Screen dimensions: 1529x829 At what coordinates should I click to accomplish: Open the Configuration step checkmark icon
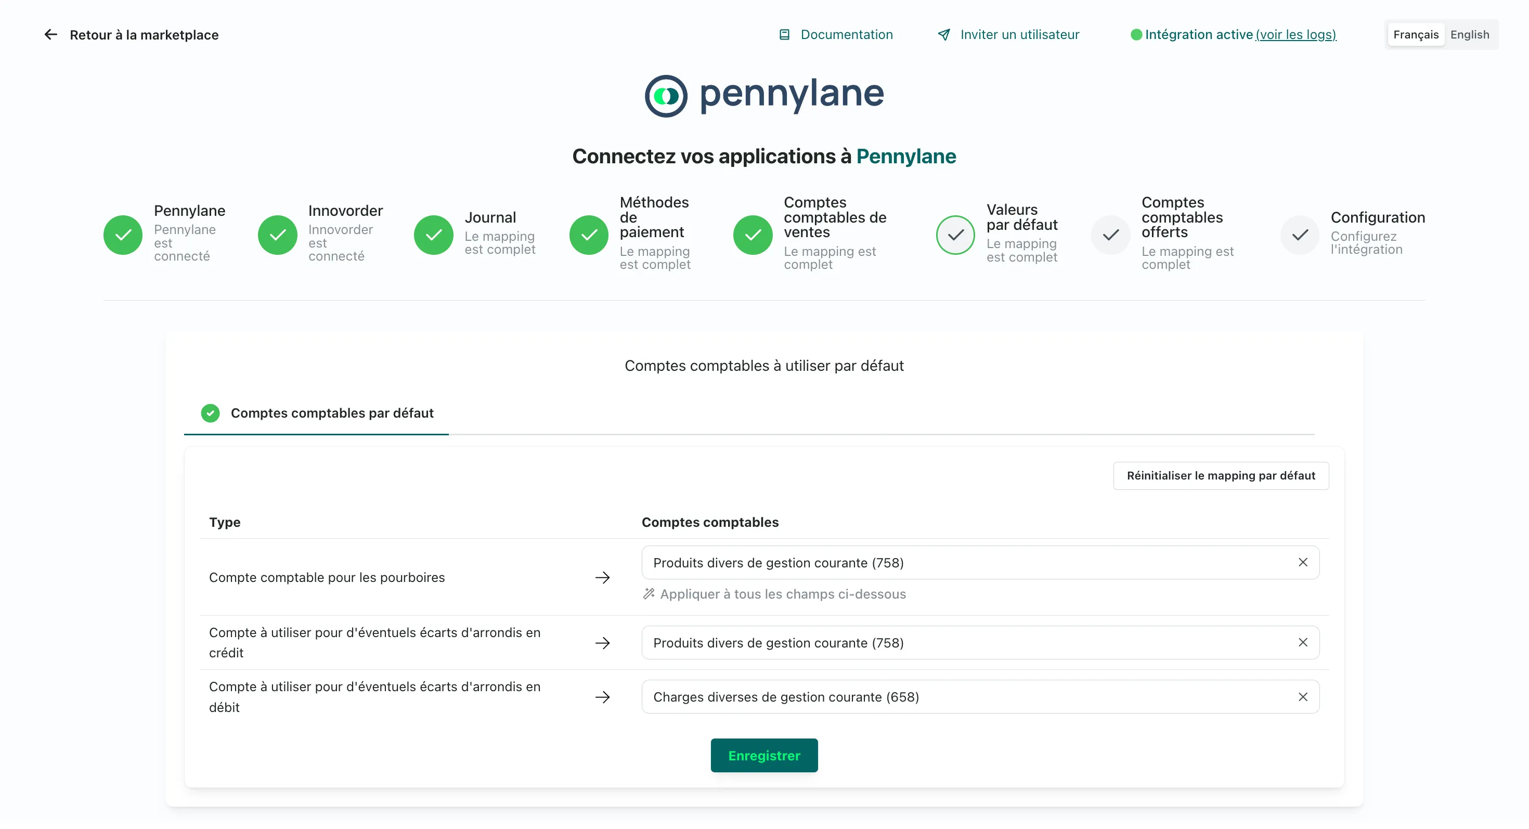(x=1300, y=235)
